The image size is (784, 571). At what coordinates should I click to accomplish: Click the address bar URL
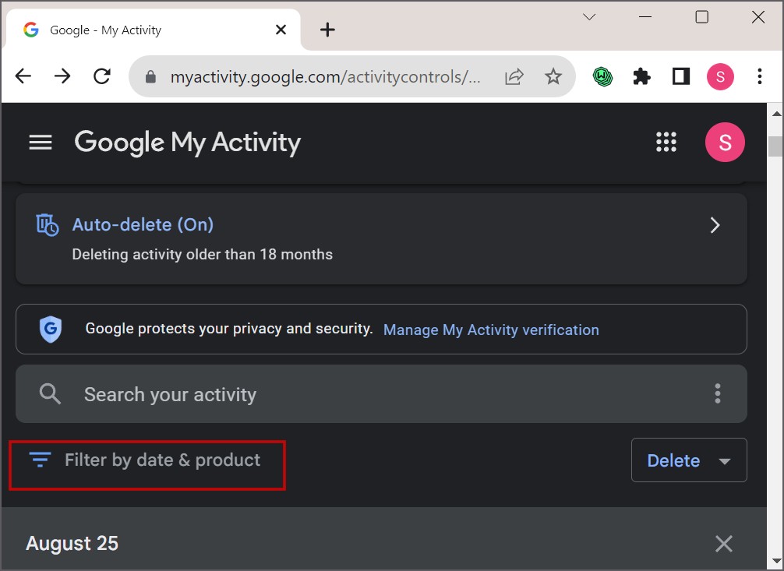[x=325, y=77]
